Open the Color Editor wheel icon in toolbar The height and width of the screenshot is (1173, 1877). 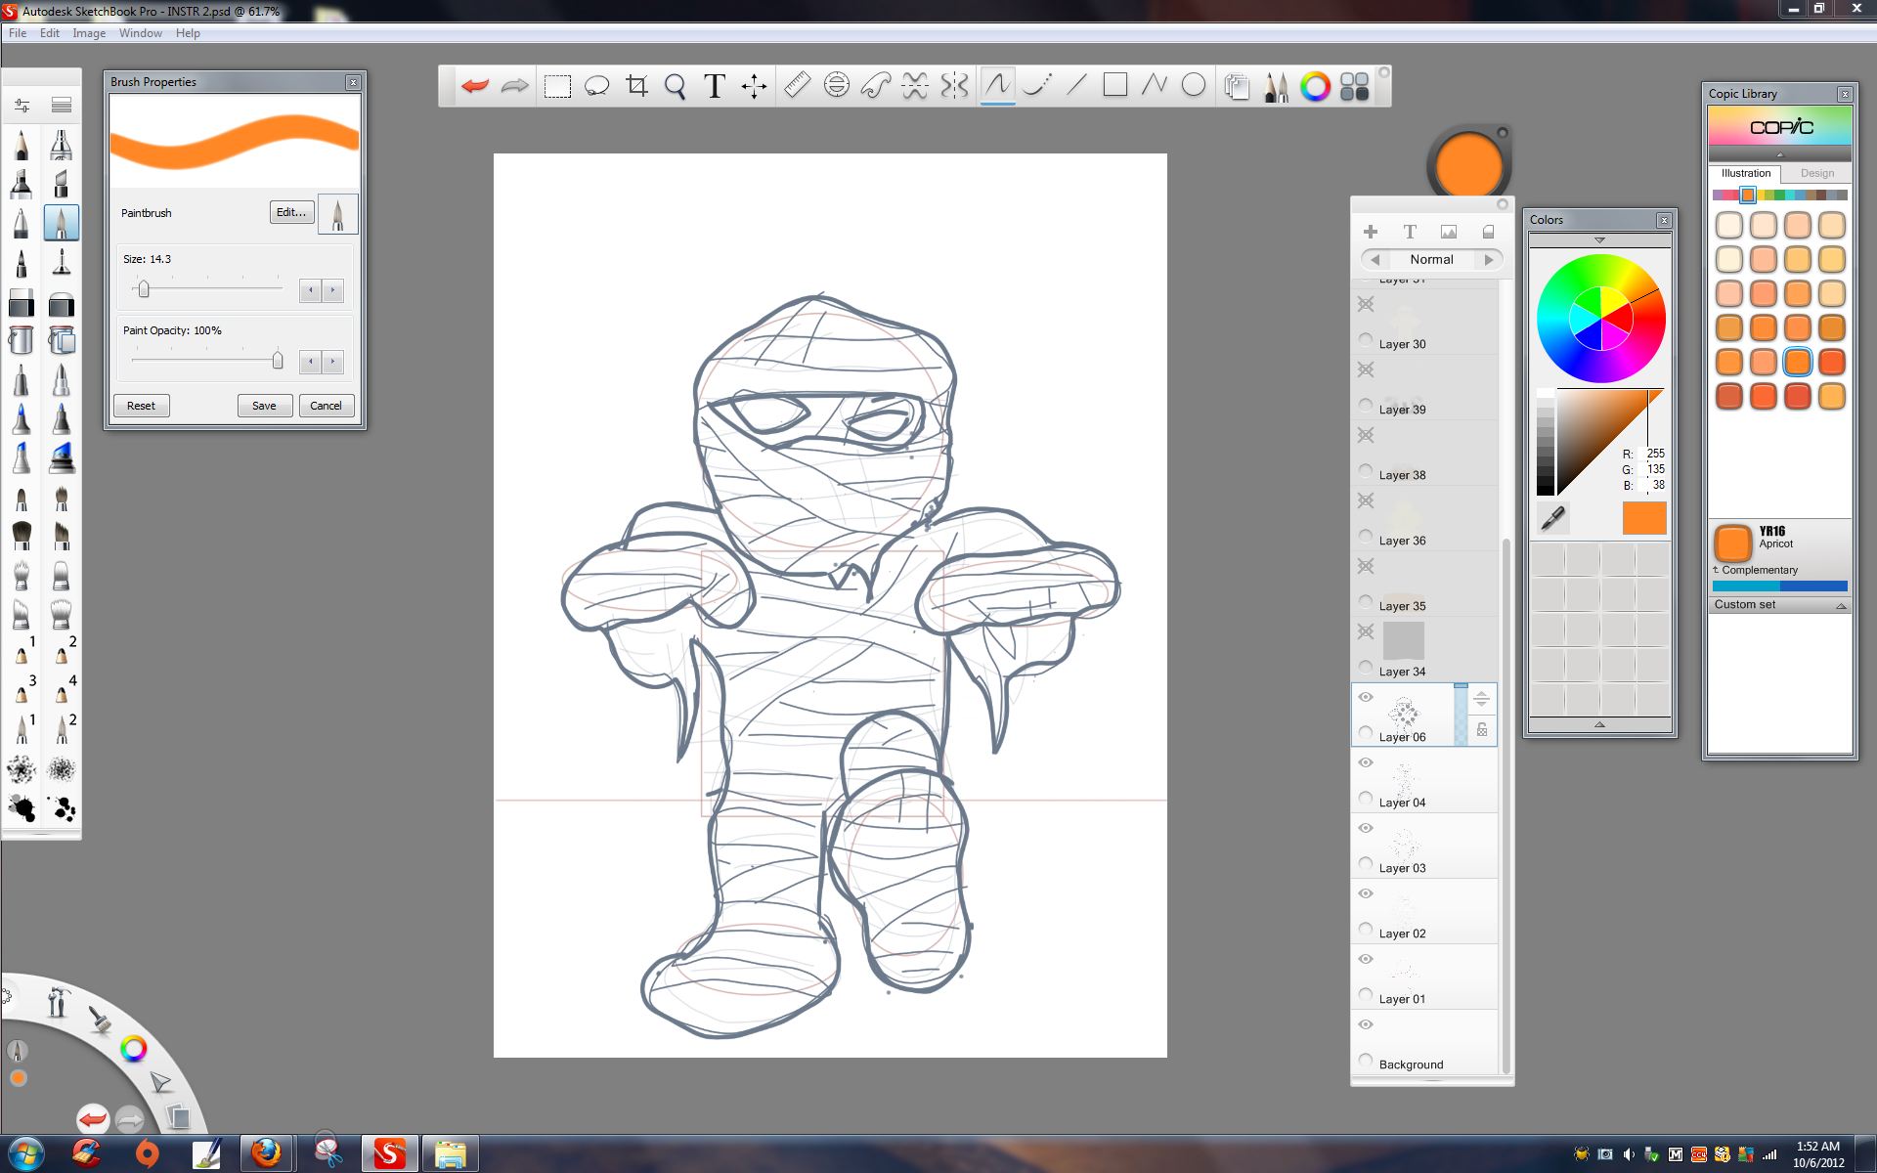point(1315,87)
